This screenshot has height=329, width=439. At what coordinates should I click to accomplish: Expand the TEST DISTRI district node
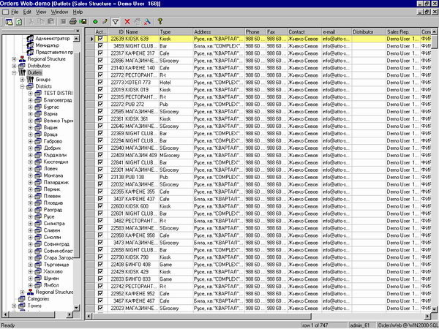coord(30,94)
